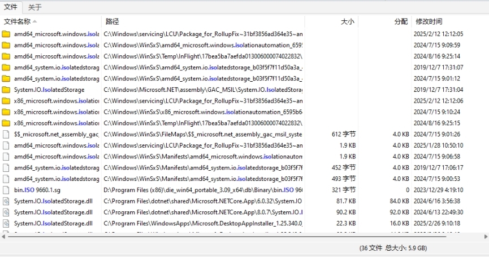
Task: Click modified time 2019/12/7 17:06:17
Action: click(x=439, y=168)
